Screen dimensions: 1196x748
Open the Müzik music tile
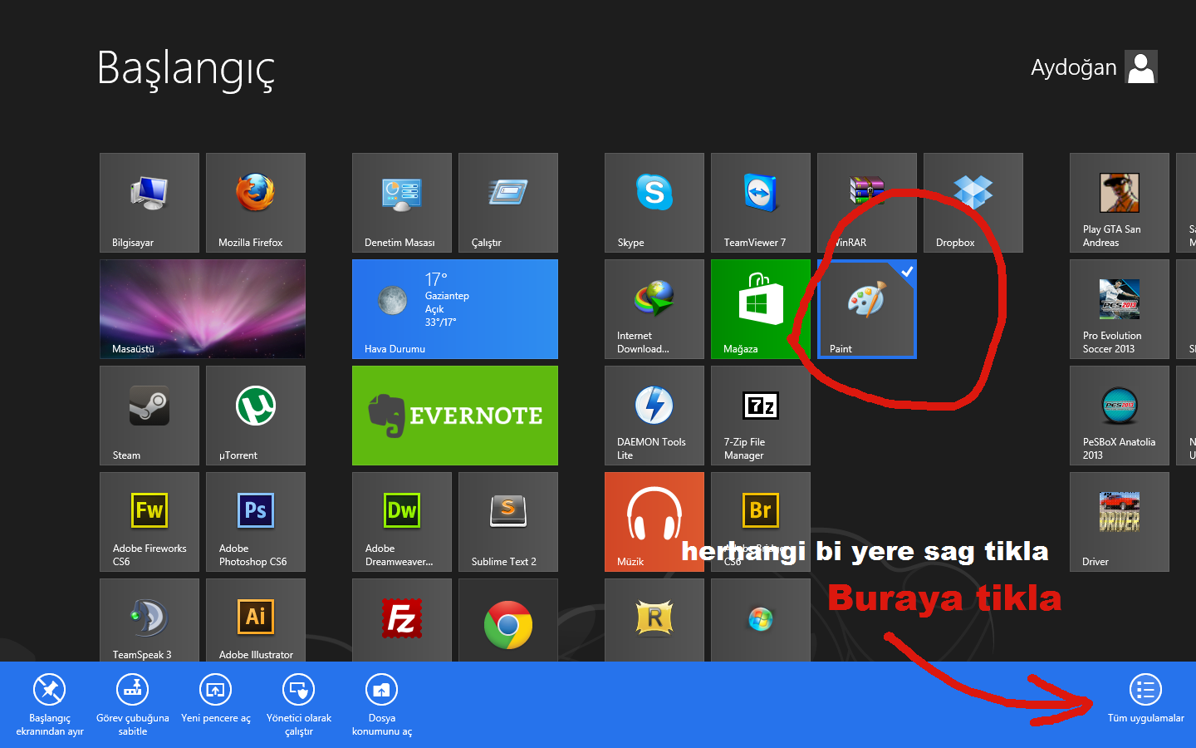tap(654, 522)
